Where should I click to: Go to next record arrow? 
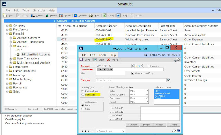(89, 131)
